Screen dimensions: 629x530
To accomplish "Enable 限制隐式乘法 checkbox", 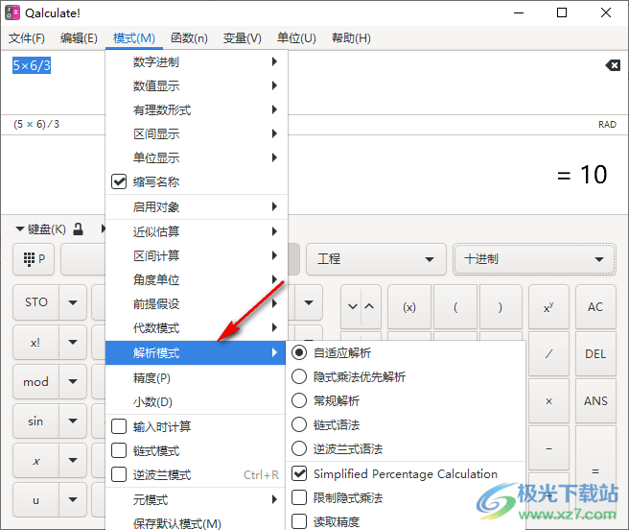I will tap(299, 497).
